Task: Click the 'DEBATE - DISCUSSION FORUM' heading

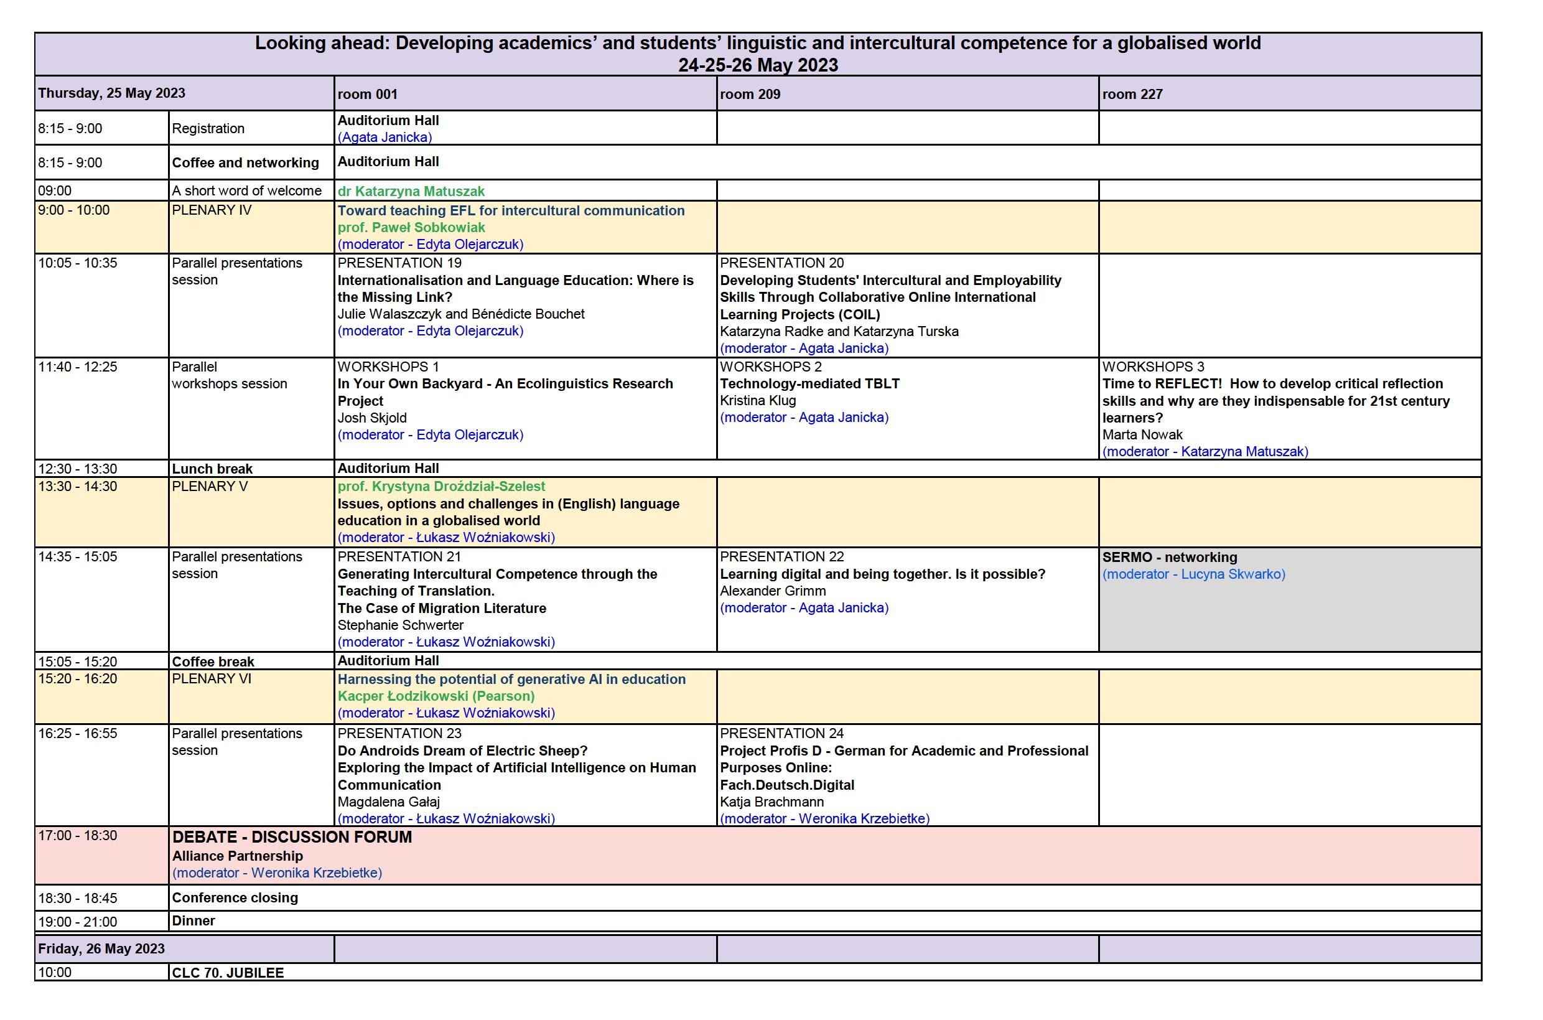Action: tap(292, 837)
